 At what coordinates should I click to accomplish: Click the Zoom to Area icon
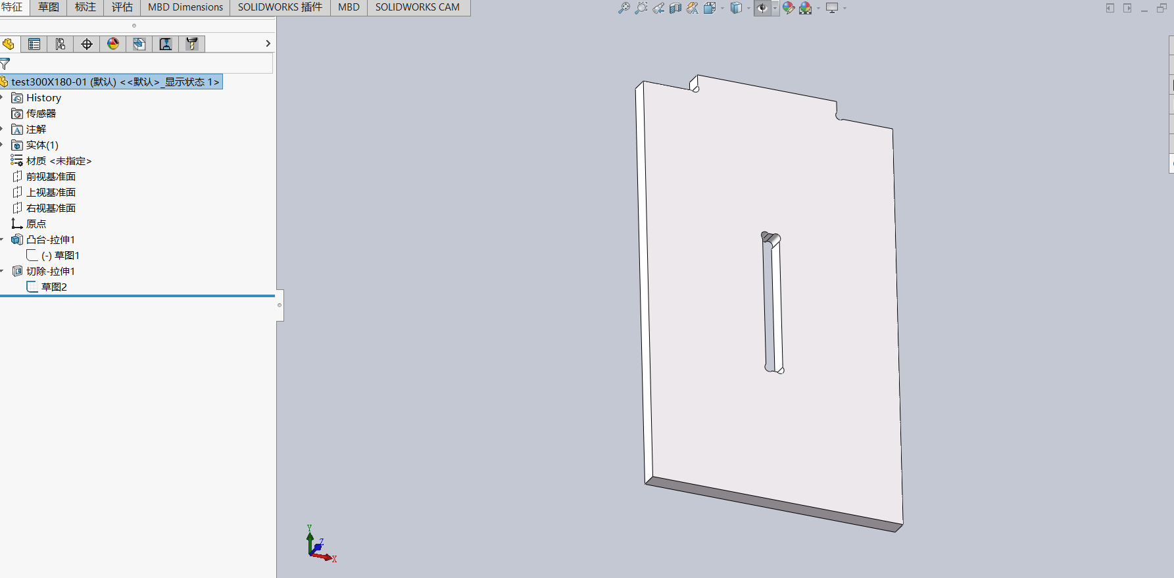point(641,8)
